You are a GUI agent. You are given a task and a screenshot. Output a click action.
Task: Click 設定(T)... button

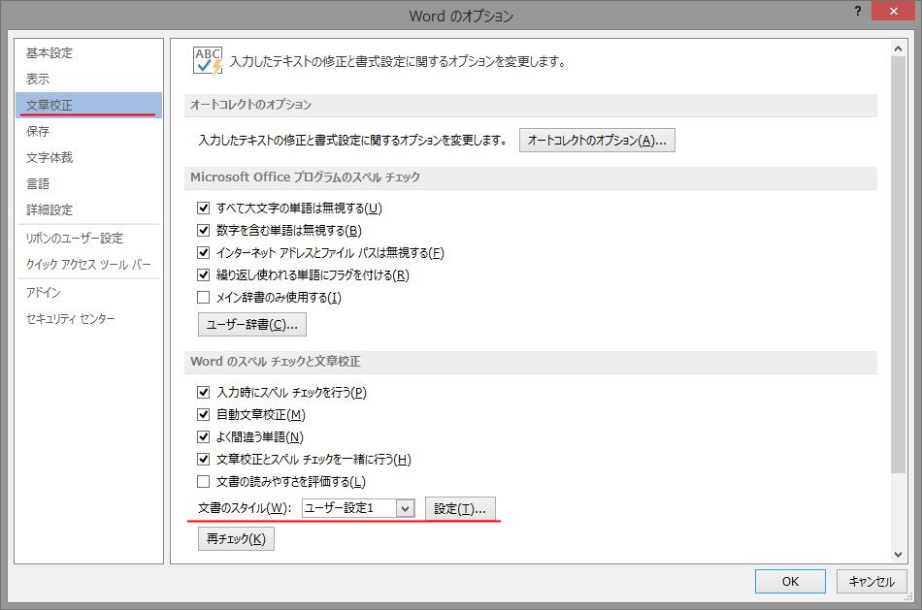point(460,508)
